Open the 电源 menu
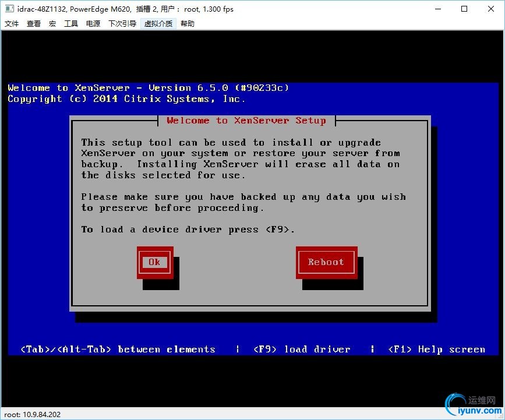This screenshot has height=420, width=505. [93, 23]
